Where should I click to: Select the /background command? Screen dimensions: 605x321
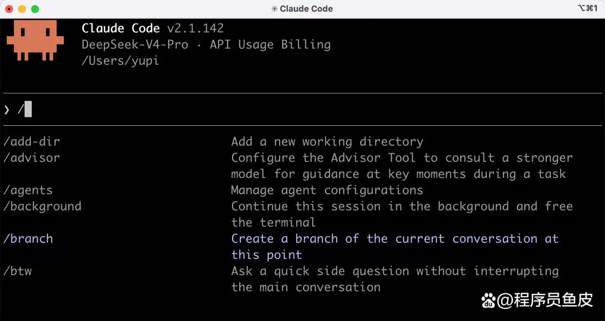pos(42,206)
